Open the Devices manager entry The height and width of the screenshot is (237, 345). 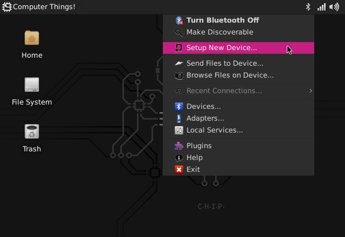coord(203,107)
